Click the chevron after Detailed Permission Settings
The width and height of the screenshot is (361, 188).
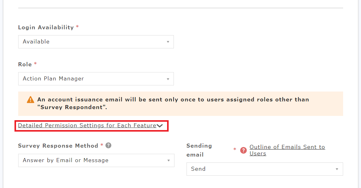pos(160,126)
